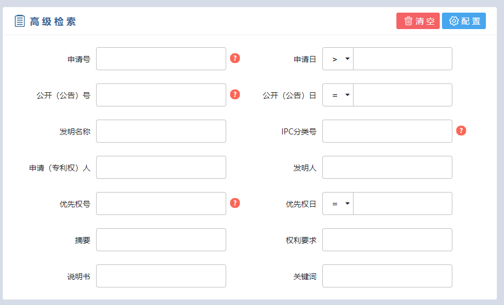Open the 配置 settings button
Viewport: 504px width, 305px height.
[x=464, y=21]
